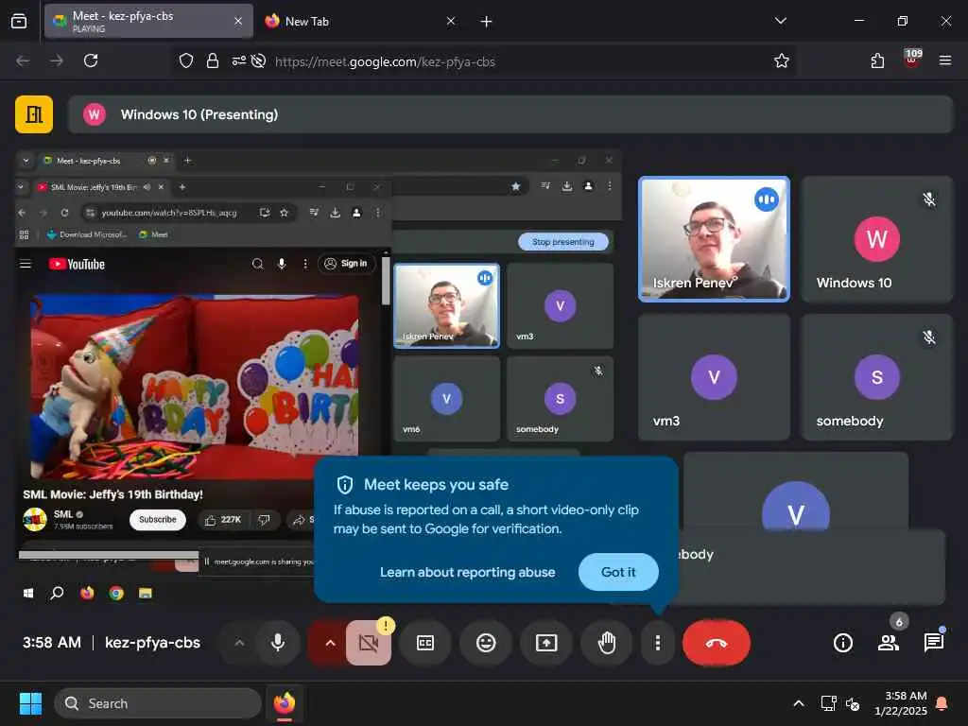The height and width of the screenshot is (726, 968).
Task: Open the emoji reactions button
Action: pos(486,643)
